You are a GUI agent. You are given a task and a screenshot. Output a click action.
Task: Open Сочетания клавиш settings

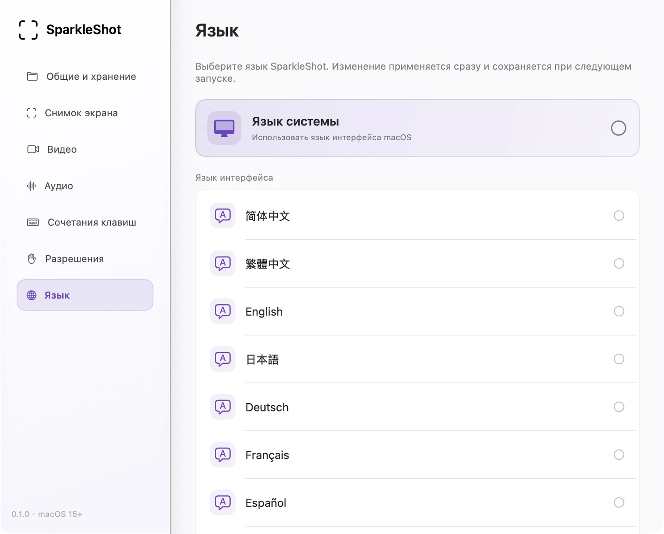click(85, 222)
